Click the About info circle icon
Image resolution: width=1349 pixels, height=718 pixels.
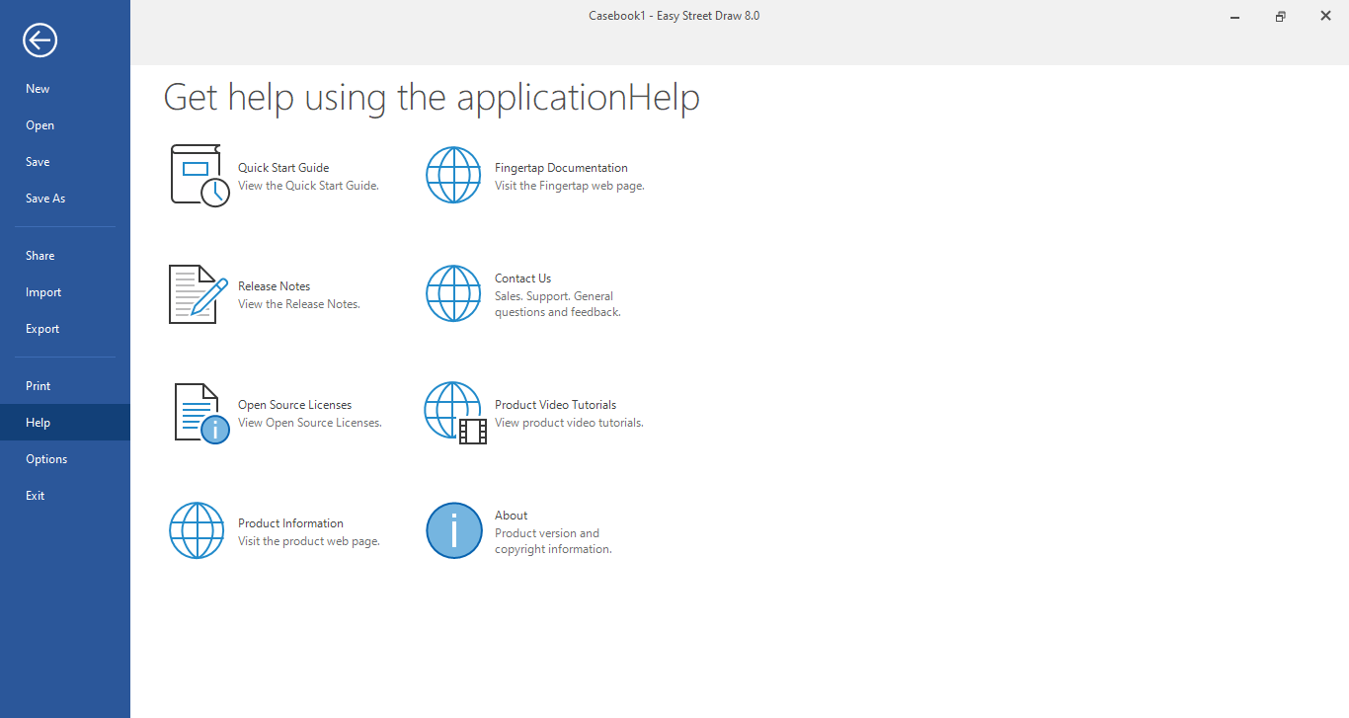453,530
